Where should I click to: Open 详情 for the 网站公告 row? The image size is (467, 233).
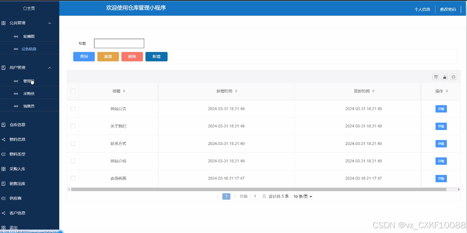click(x=441, y=109)
